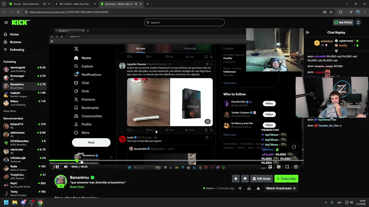The image size is (369, 207).
Task: Open playback speed settings in player
Action: (295, 167)
